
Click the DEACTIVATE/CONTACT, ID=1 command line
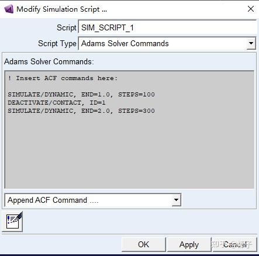57,103
